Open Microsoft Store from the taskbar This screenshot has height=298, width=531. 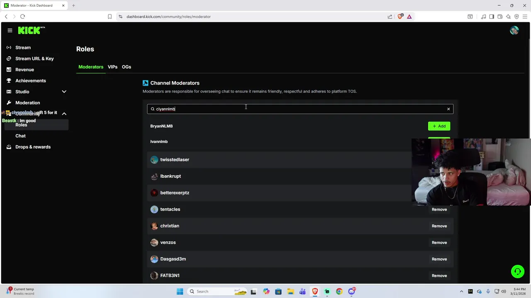(278, 291)
